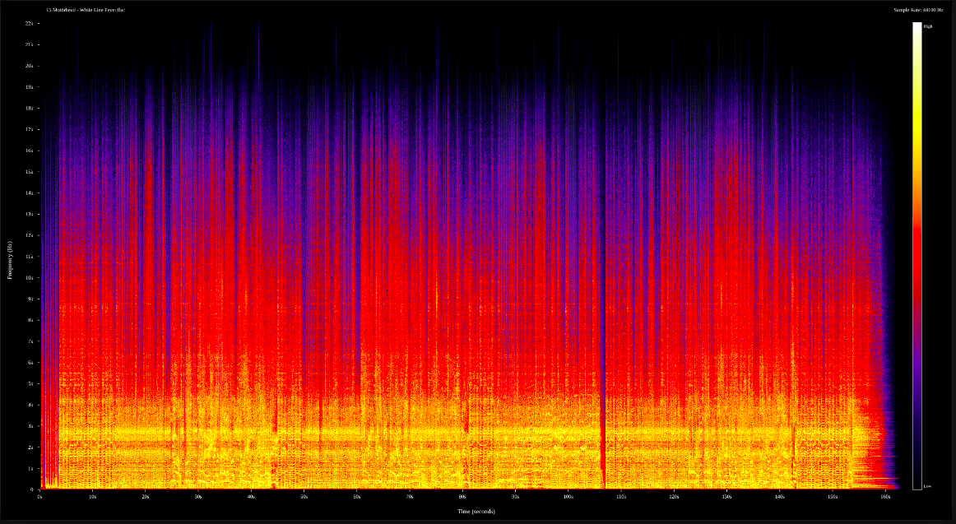Click the 40s time tick label
956x524 pixels.
point(251,497)
